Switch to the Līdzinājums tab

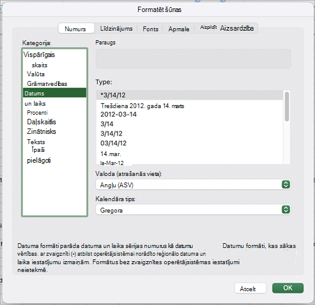click(116, 29)
